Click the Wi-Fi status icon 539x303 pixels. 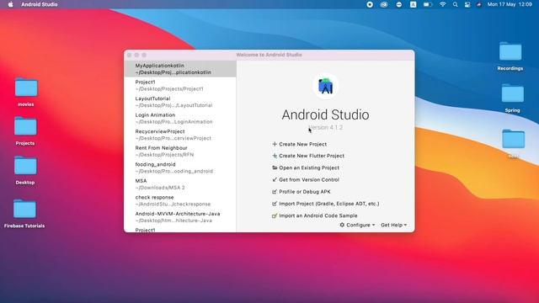442,4
